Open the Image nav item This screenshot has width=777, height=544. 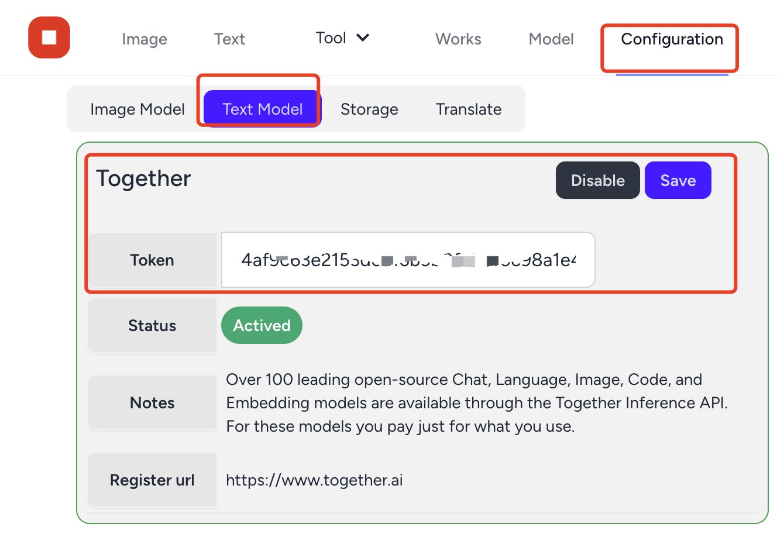pos(145,39)
